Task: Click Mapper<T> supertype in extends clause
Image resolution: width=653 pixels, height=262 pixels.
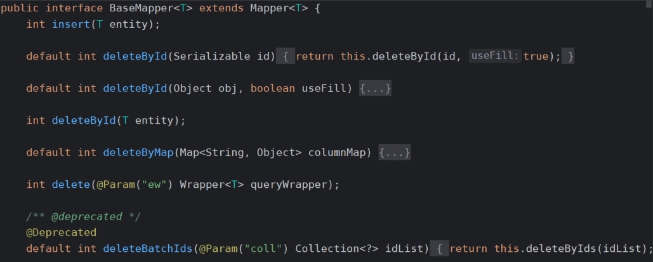Action: tap(279, 8)
